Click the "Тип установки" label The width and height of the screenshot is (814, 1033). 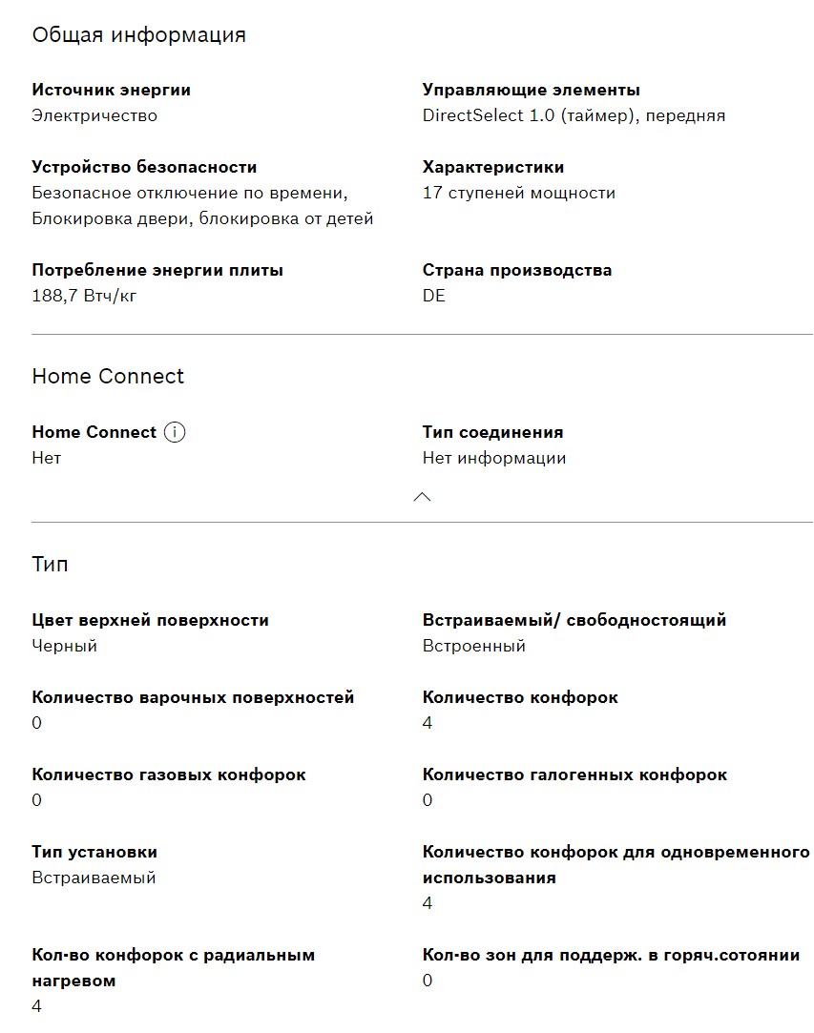[x=94, y=852]
